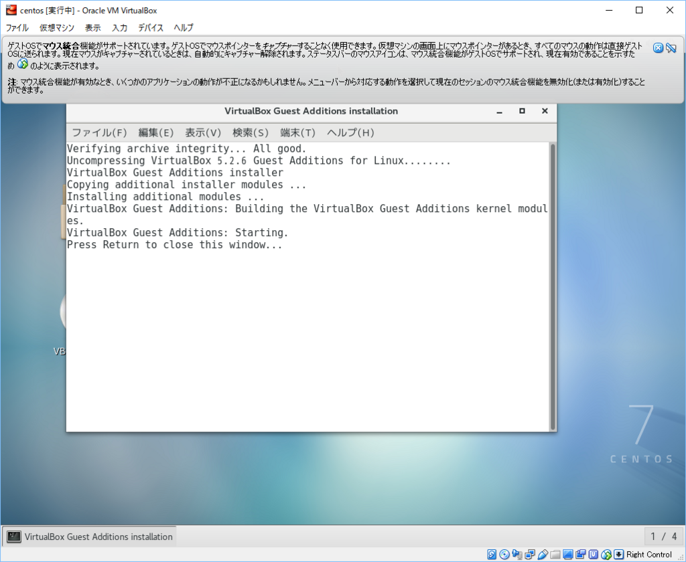Image resolution: width=686 pixels, height=562 pixels.
Task: Maximize the Guest Additions terminal window
Action: click(x=522, y=111)
